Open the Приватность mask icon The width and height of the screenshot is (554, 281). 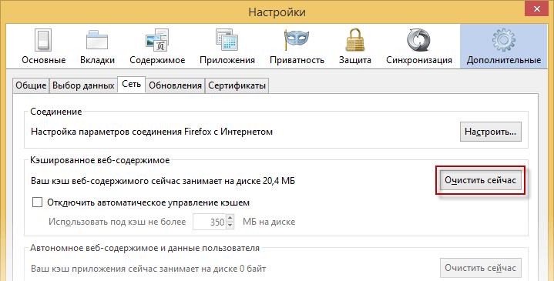[297, 40]
